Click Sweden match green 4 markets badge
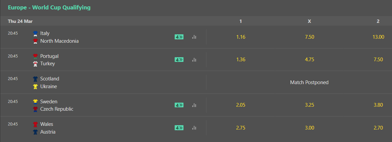Image resolution: width=392 pixels, height=142 pixels. [179, 105]
